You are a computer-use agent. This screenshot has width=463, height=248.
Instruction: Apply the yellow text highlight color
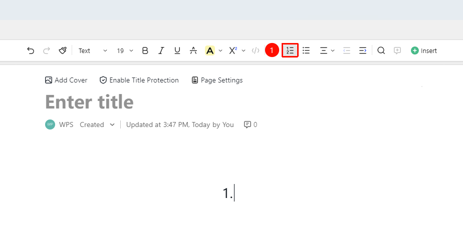[x=209, y=50]
